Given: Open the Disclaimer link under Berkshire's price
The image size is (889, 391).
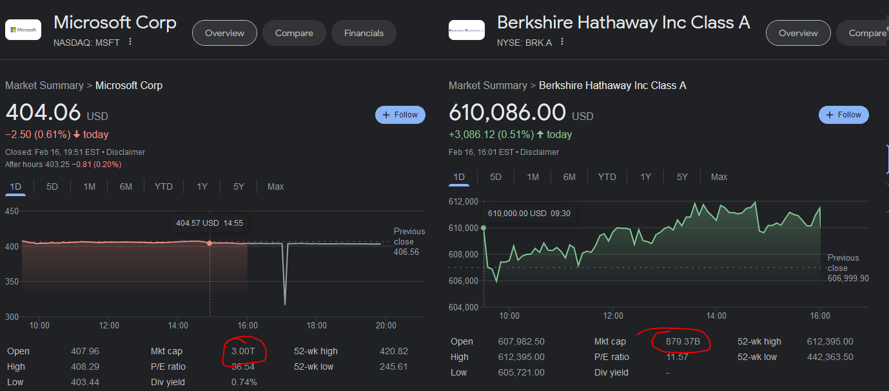Looking at the screenshot, I should pyautogui.click(x=540, y=152).
